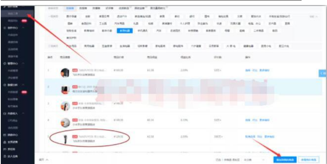
Task: Click the white view-my-products button at bottom right
Action: pyautogui.click(x=309, y=159)
